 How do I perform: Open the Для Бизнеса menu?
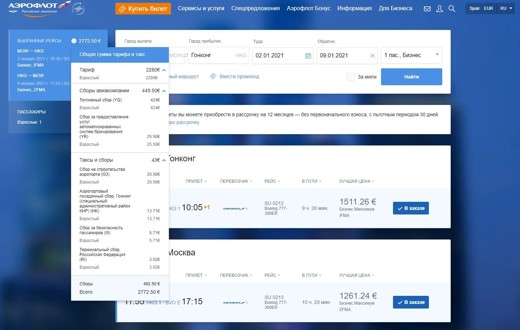[x=395, y=8]
